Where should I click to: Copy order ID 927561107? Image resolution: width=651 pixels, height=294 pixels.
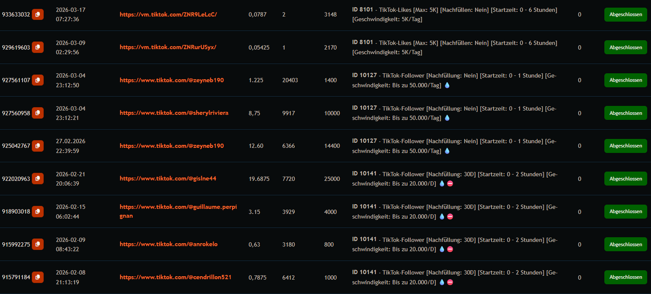click(x=38, y=80)
